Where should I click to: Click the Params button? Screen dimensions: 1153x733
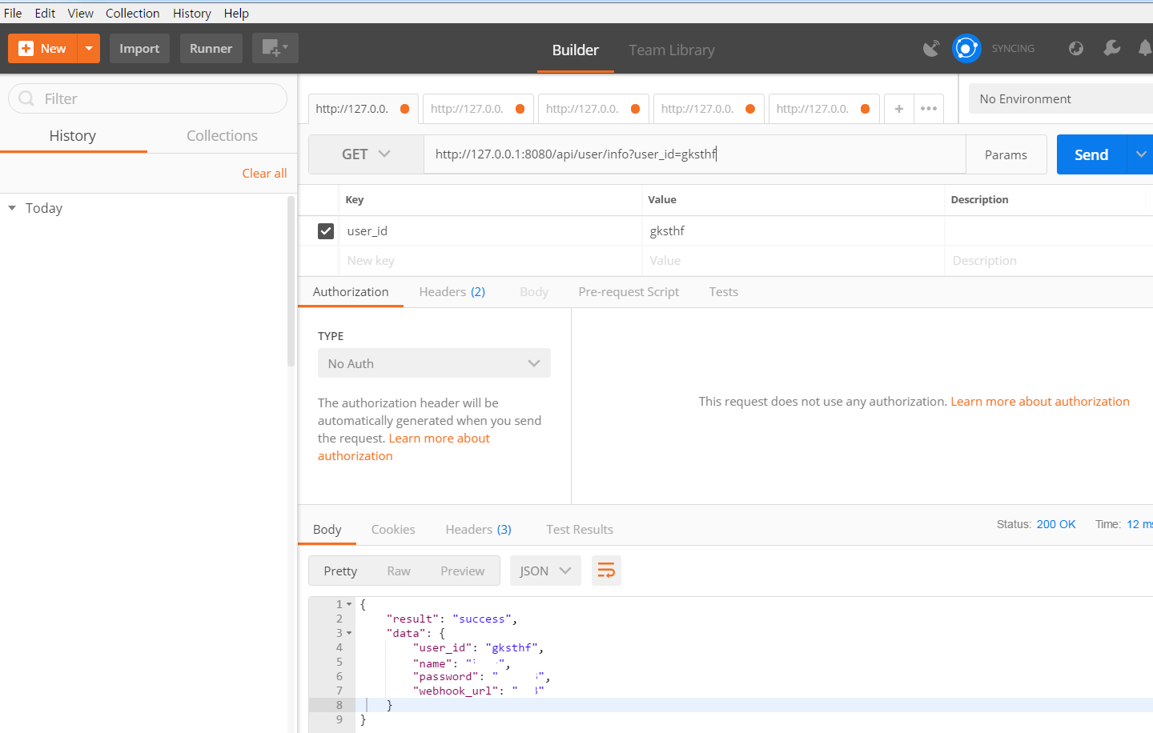pos(1006,154)
